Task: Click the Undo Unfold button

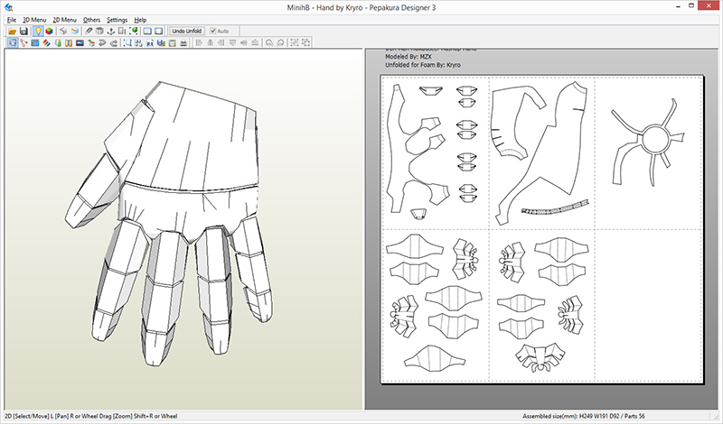Action: [187, 31]
